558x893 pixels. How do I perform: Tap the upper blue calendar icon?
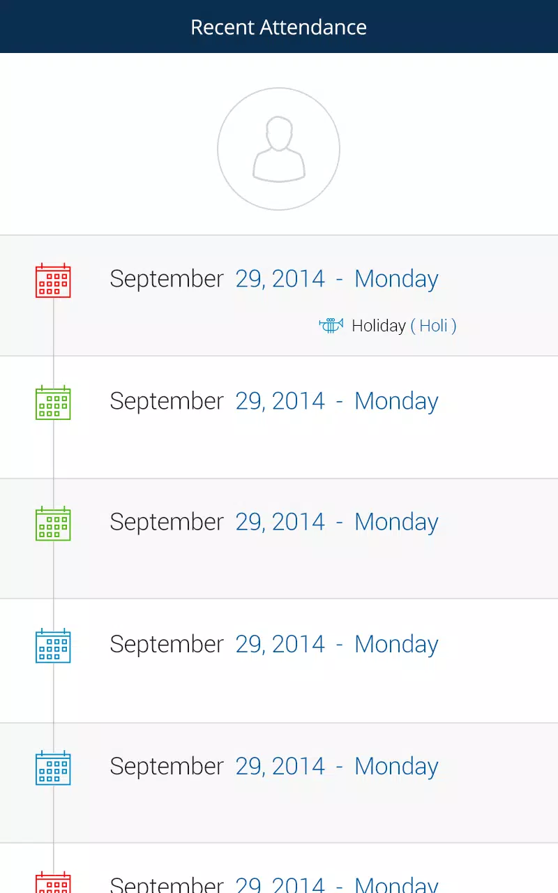point(53,646)
